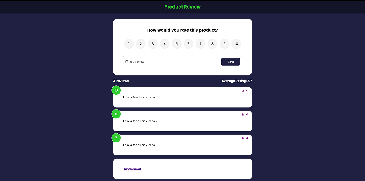Click the Average Rating 8.7 label
The height and width of the screenshot is (181, 365).
237,81
